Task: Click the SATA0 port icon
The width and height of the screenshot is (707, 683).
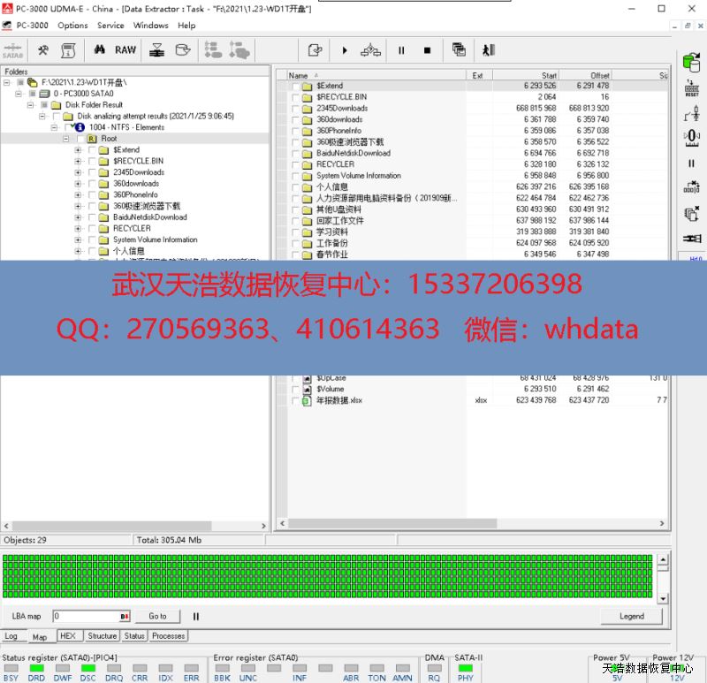Action: [x=13, y=50]
